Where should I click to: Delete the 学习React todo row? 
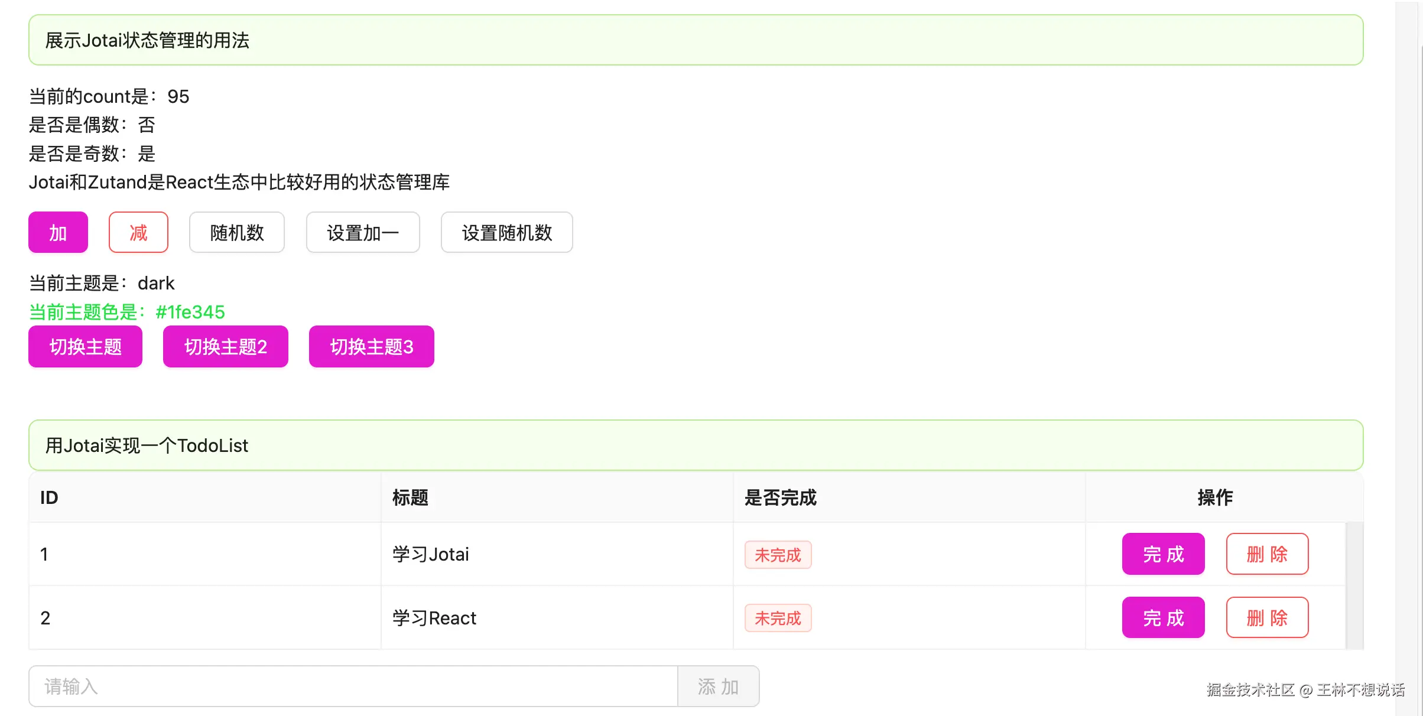[x=1266, y=618]
